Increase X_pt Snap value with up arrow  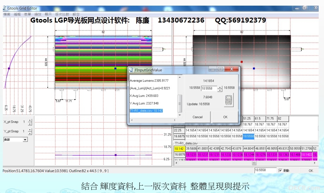pos(30,120)
